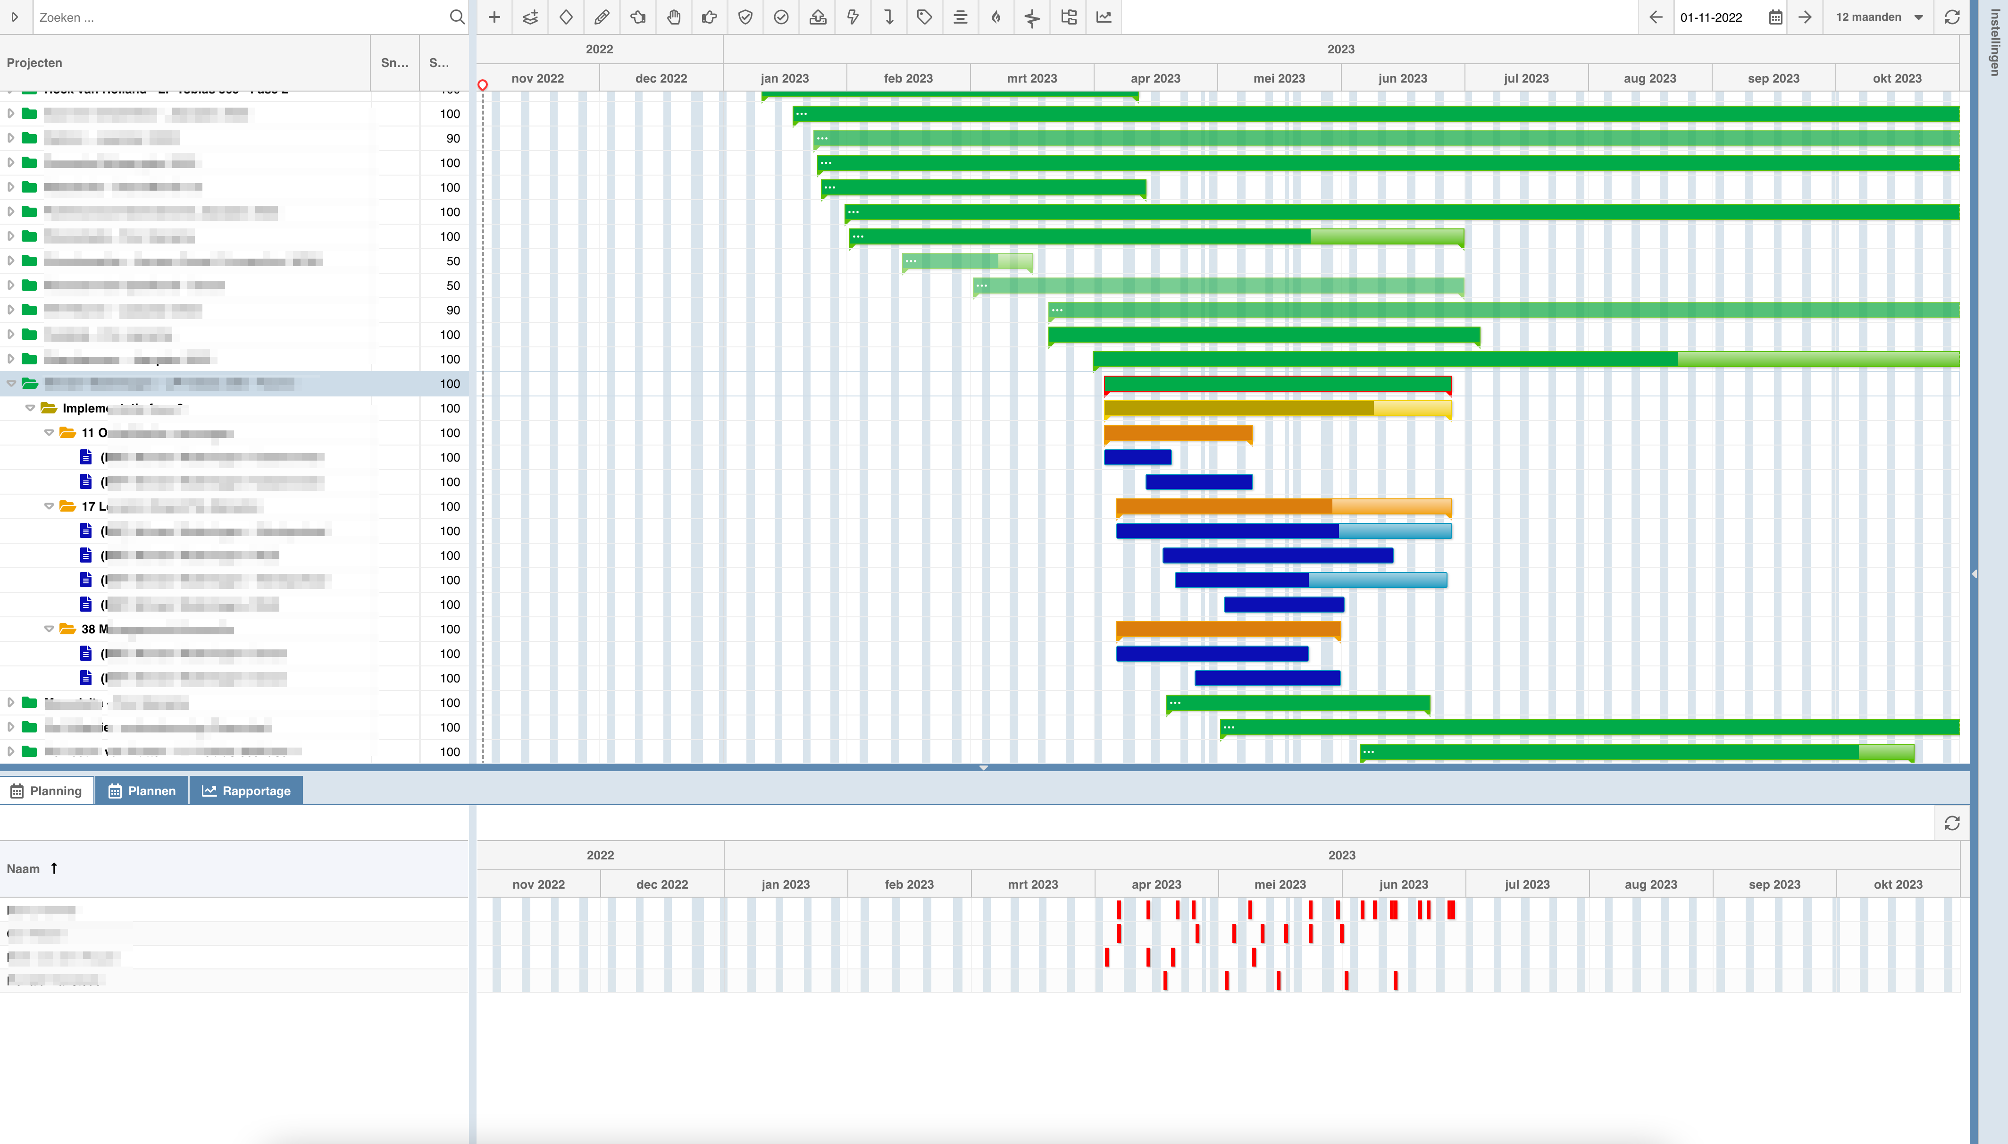Click the gold folder icon of Impleme row
2008x1144 pixels.
tap(49, 408)
